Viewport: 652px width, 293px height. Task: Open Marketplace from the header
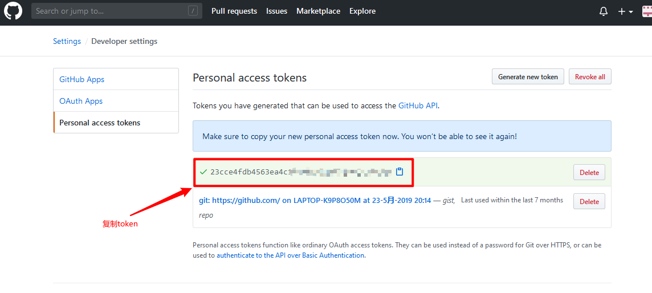pyautogui.click(x=318, y=11)
